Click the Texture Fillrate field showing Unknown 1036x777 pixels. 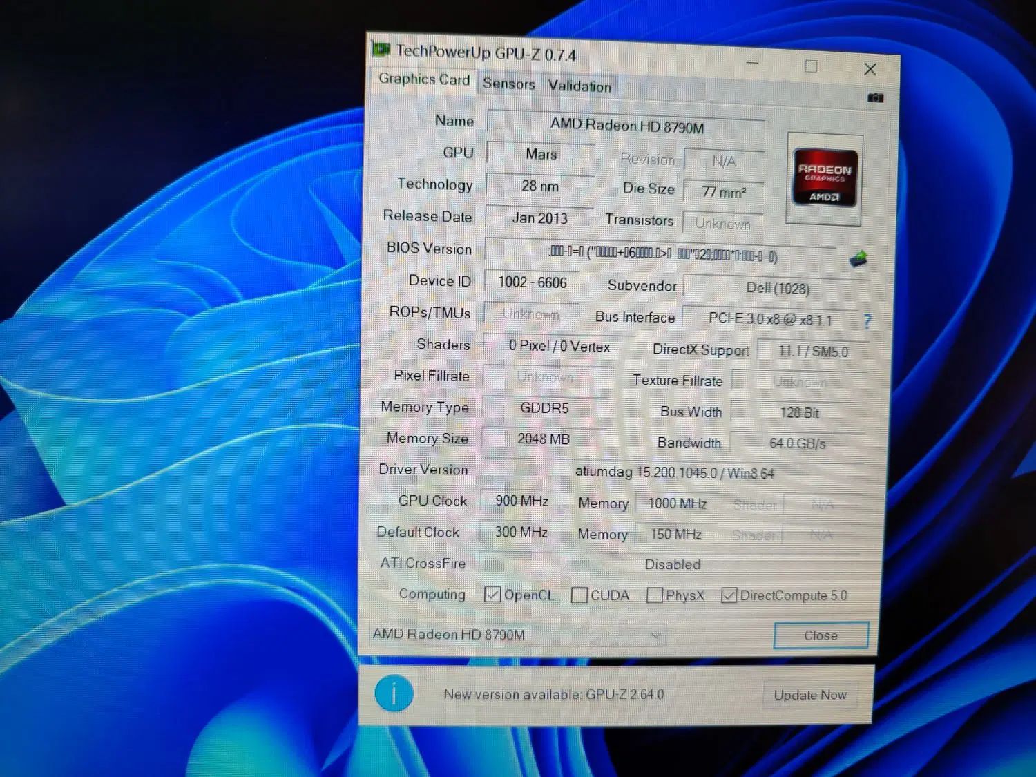point(800,382)
